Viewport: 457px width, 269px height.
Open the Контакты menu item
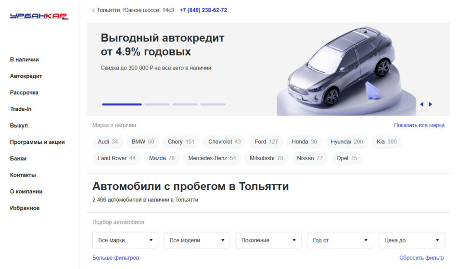pyautogui.click(x=23, y=175)
